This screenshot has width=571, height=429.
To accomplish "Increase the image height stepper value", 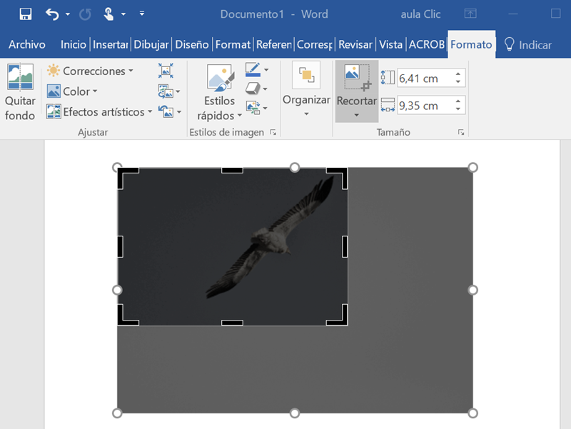I will coord(458,74).
